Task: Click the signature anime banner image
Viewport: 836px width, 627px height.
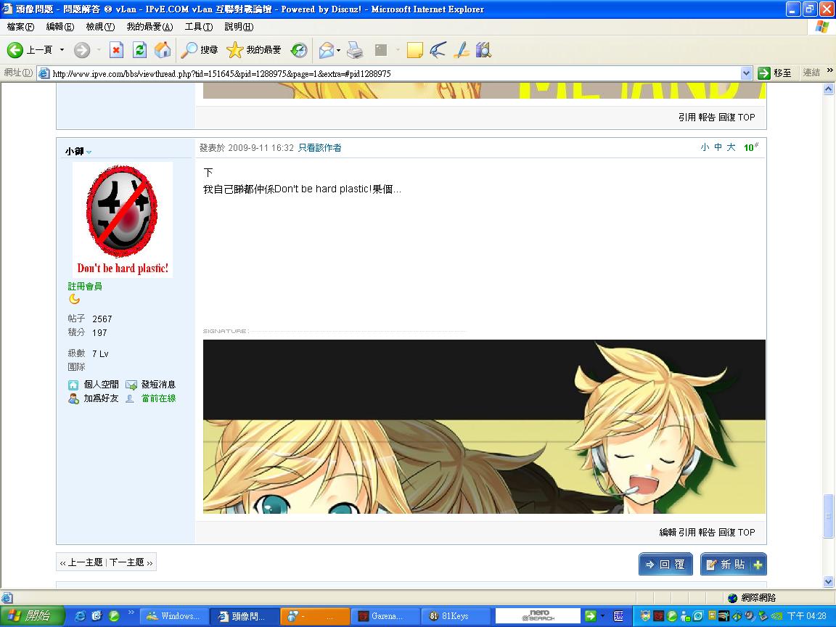Action: pos(484,427)
